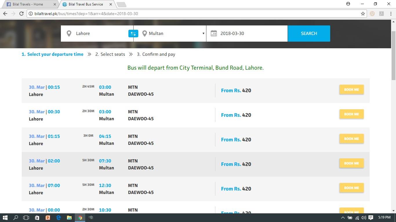Open Task View on the taskbar
The image size is (396, 222).
[26, 218]
